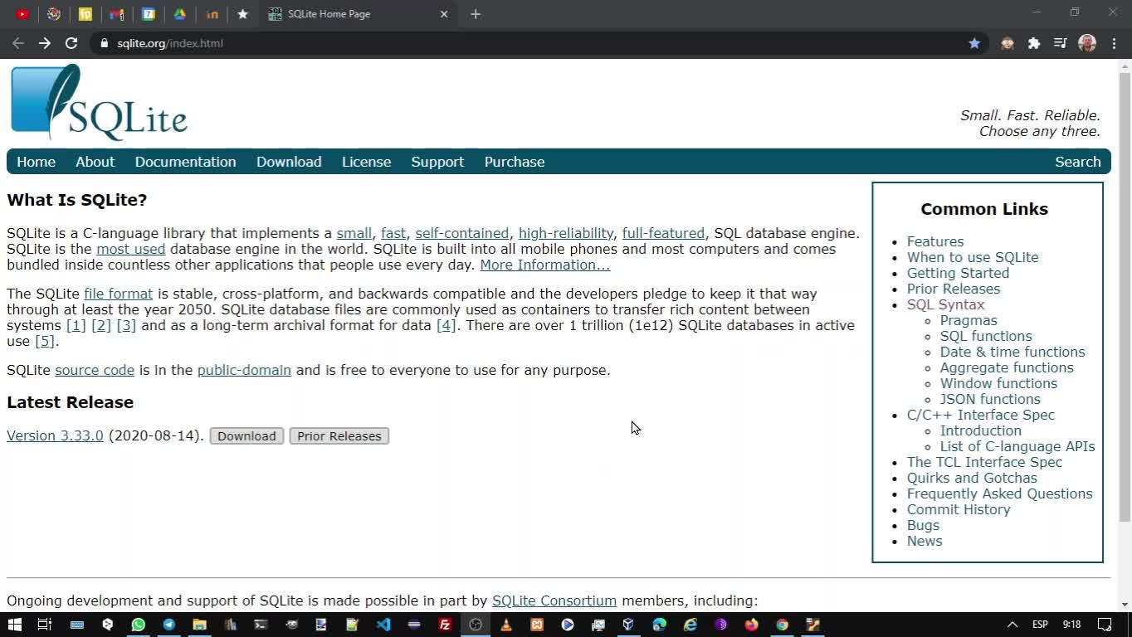Open VLC media player from taskbar
This screenshot has height=637, width=1132.
[506, 625]
